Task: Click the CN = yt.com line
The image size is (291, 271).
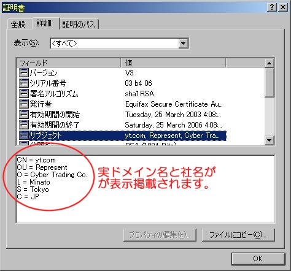Action: click(x=36, y=160)
